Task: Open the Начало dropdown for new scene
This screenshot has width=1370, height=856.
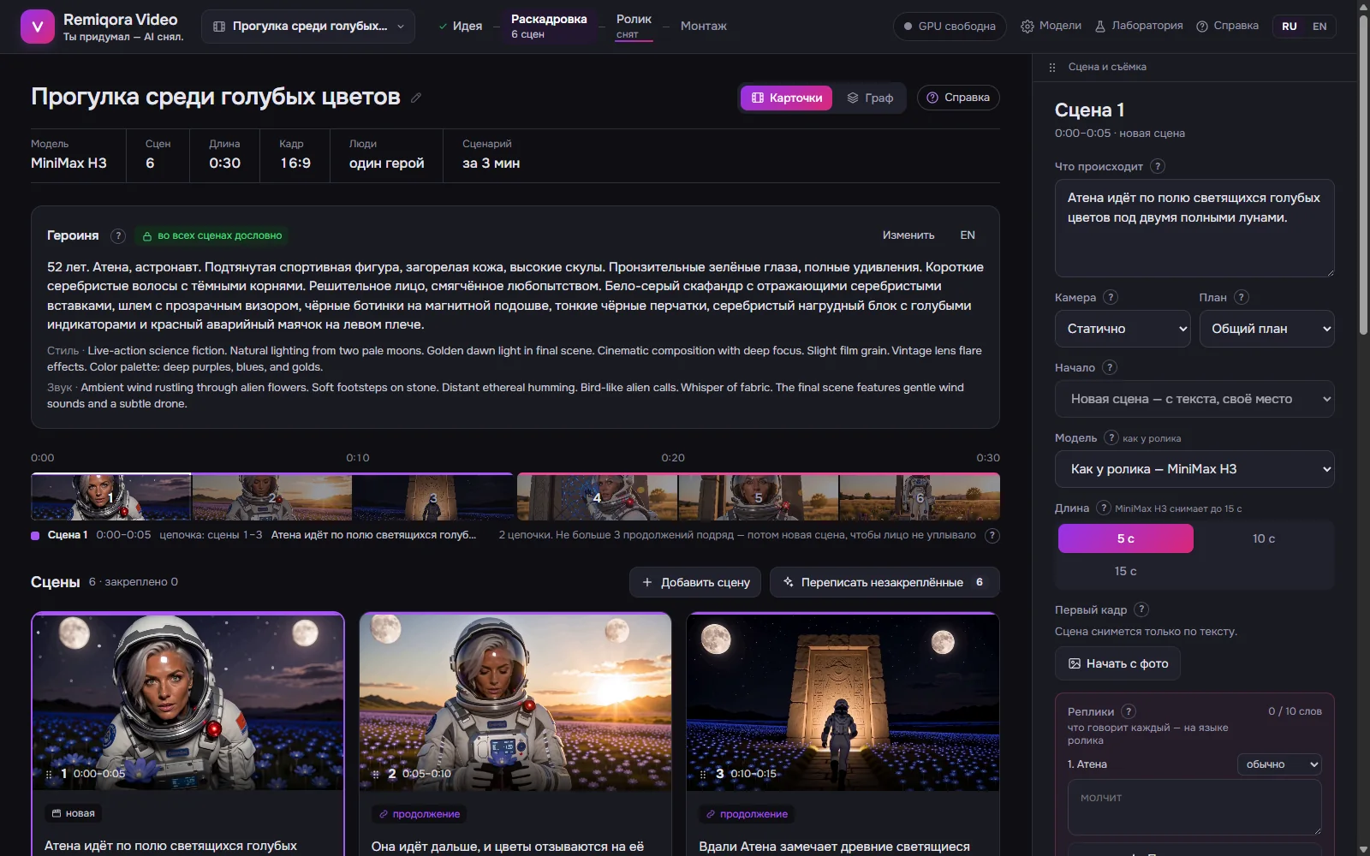Action: 1194,399
